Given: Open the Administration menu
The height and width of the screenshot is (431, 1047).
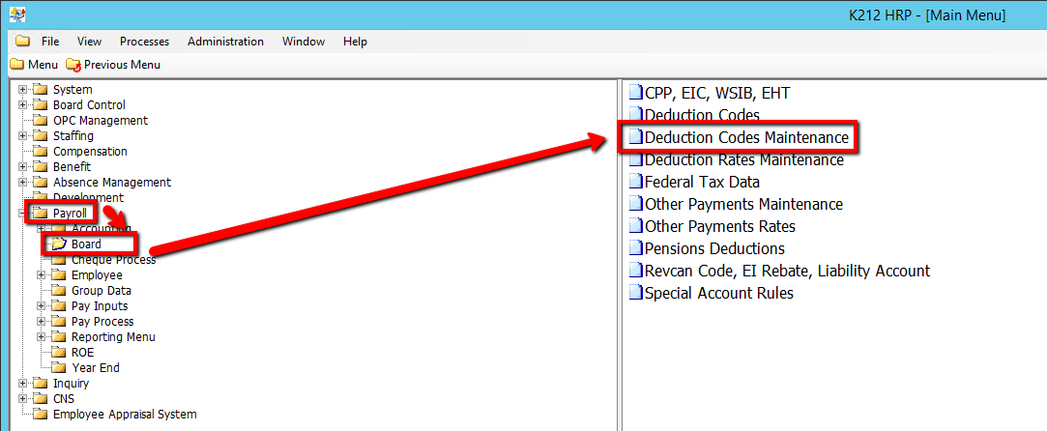Looking at the screenshot, I should pos(225,42).
